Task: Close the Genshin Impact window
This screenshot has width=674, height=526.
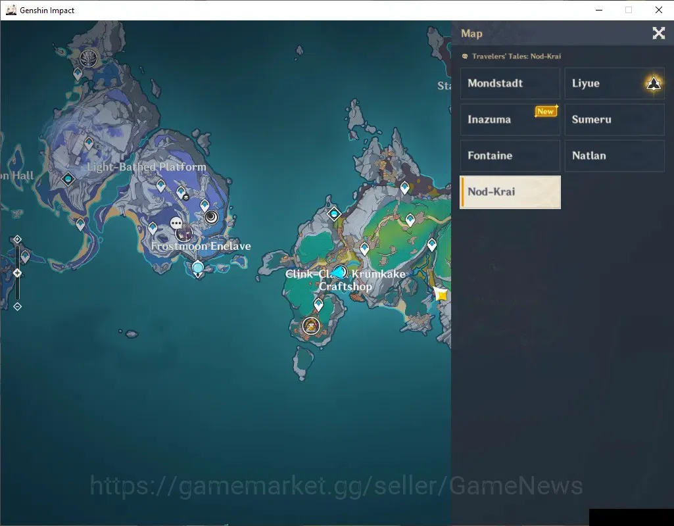Action: [x=658, y=10]
